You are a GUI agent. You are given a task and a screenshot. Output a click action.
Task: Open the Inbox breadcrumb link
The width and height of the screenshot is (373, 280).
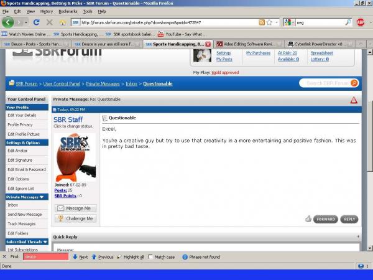click(132, 83)
